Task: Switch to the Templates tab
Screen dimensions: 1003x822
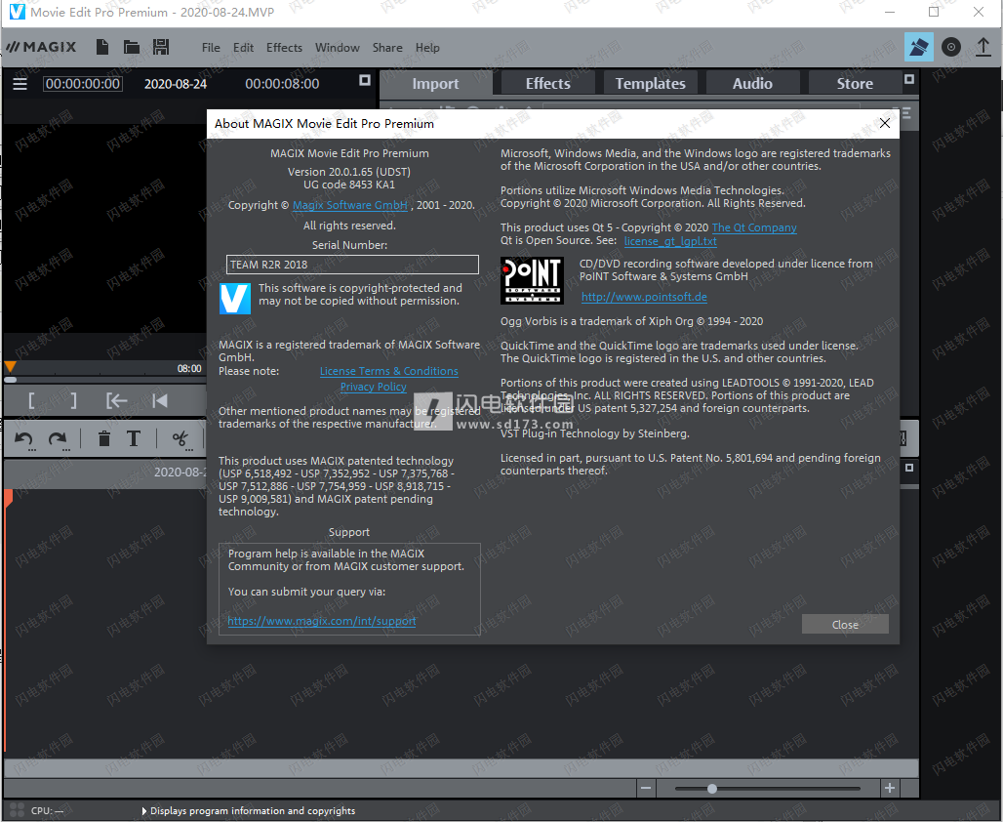Action: click(x=651, y=83)
